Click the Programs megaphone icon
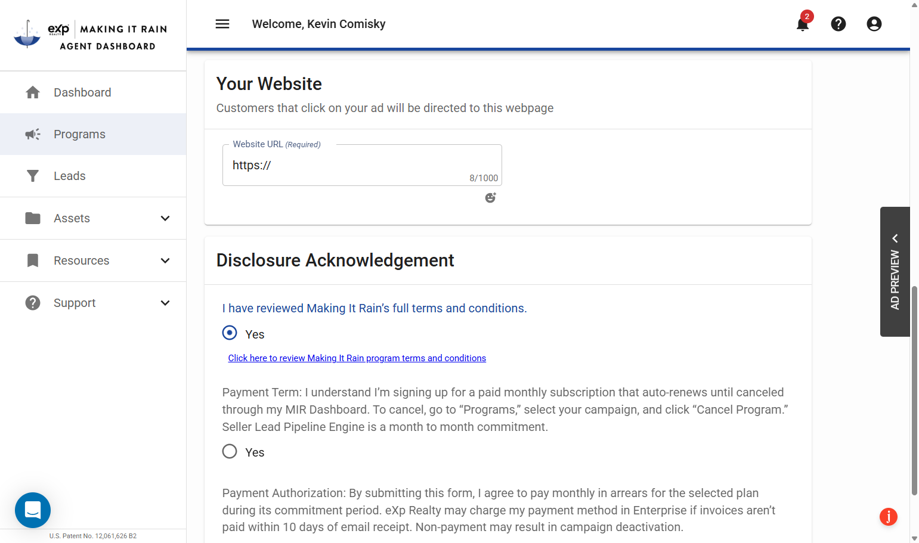Viewport: 919px width, 543px height. click(33, 134)
